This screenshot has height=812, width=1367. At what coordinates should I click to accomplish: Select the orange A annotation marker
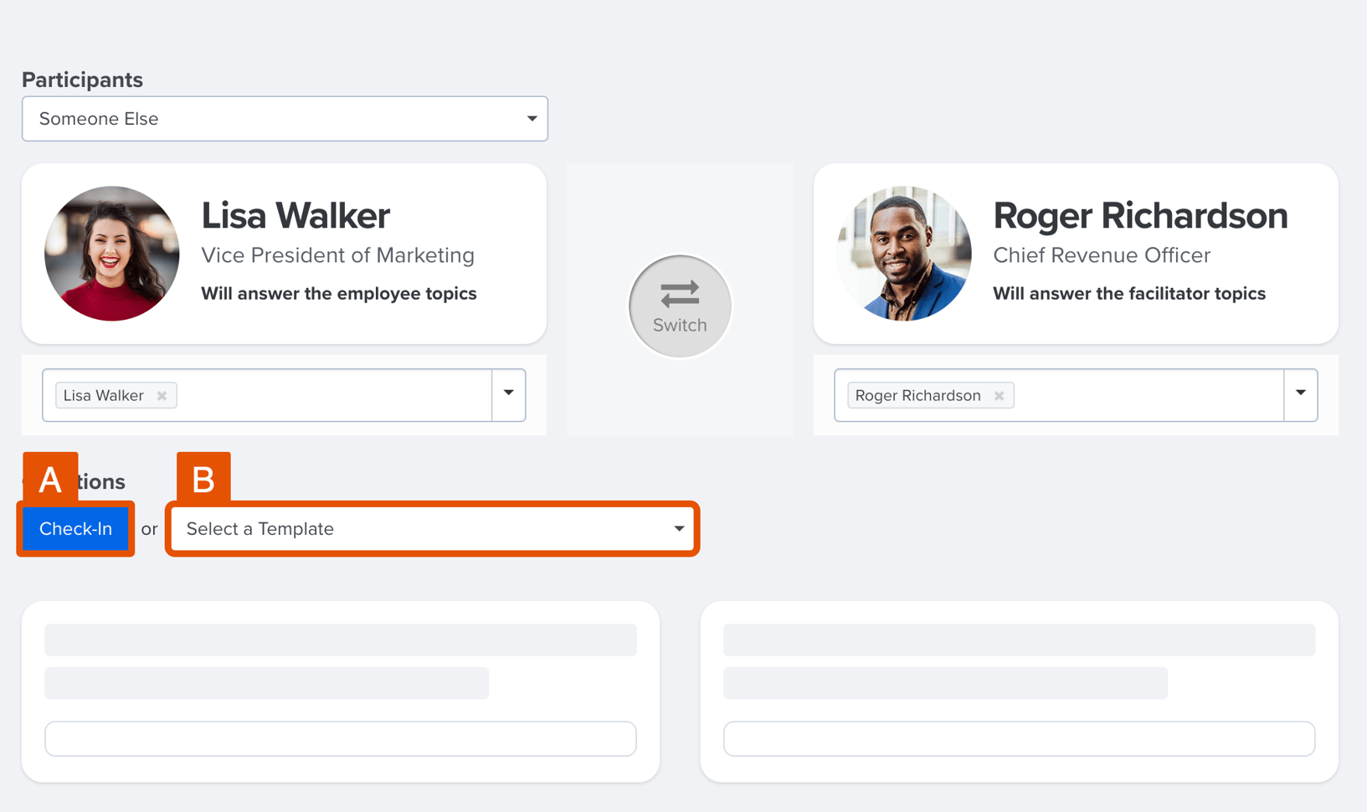click(x=50, y=479)
